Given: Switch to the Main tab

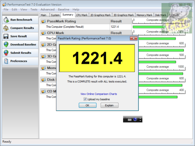Looking at the screenshot, I should (44, 15).
